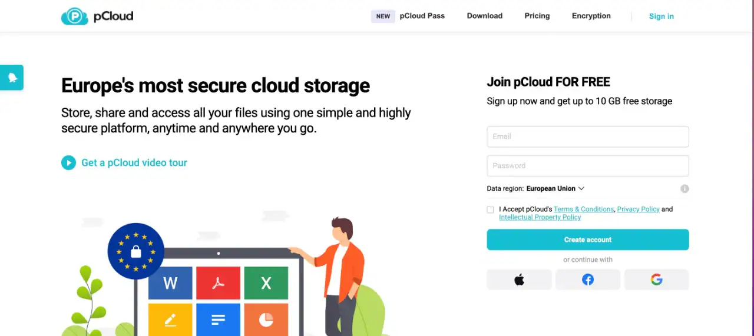Open the notification bell side tab
The image size is (754, 336).
[x=12, y=78]
